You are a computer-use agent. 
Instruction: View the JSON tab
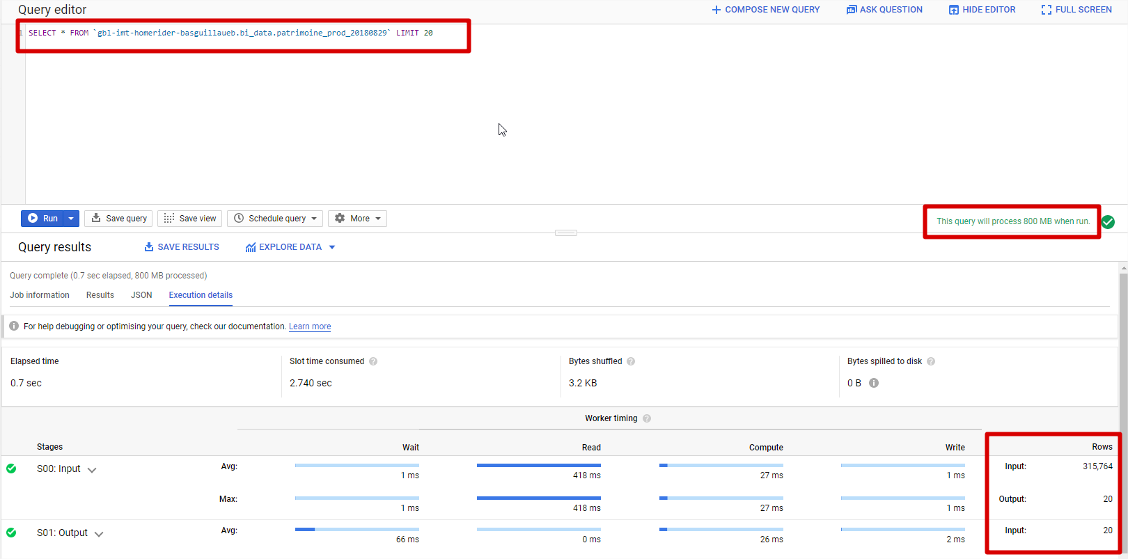click(141, 295)
